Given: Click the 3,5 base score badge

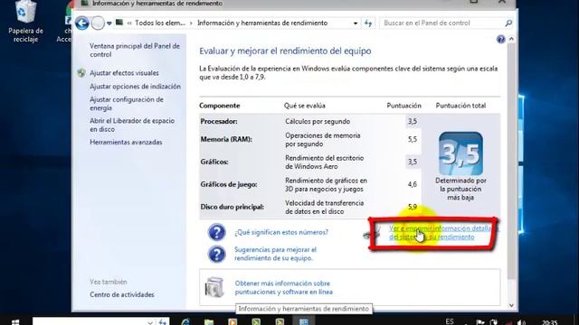Looking at the screenshot, I should pos(460,153).
